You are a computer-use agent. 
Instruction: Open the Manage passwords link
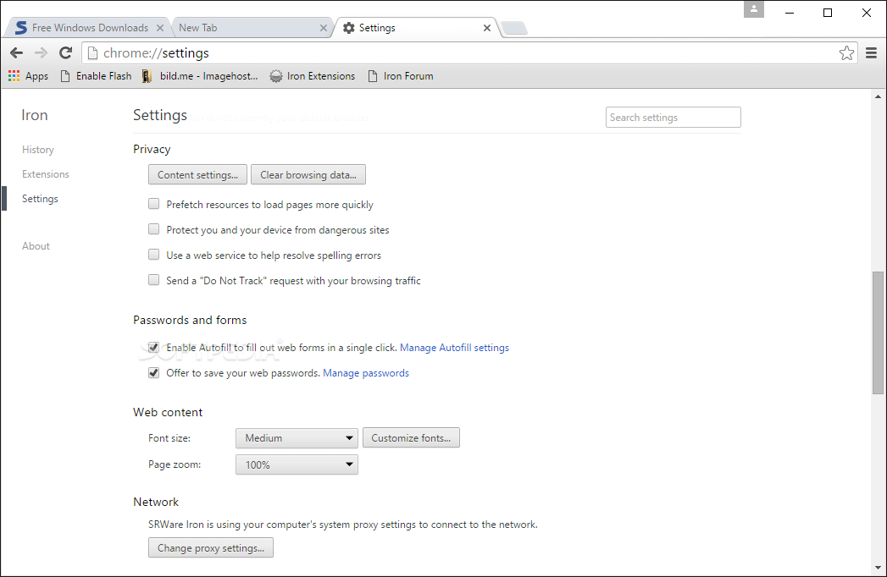pyautogui.click(x=366, y=373)
